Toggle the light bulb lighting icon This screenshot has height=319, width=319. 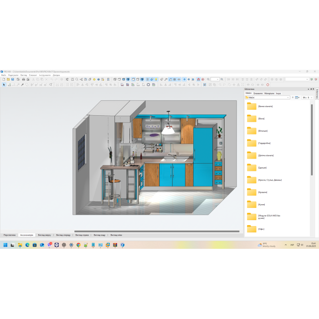pos(156,79)
